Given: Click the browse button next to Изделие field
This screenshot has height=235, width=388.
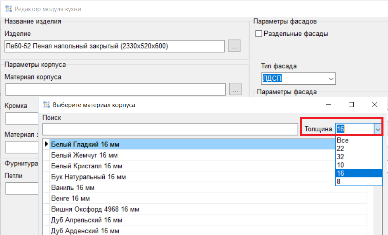Looking at the screenshot, I should click(x=234, y=46).
